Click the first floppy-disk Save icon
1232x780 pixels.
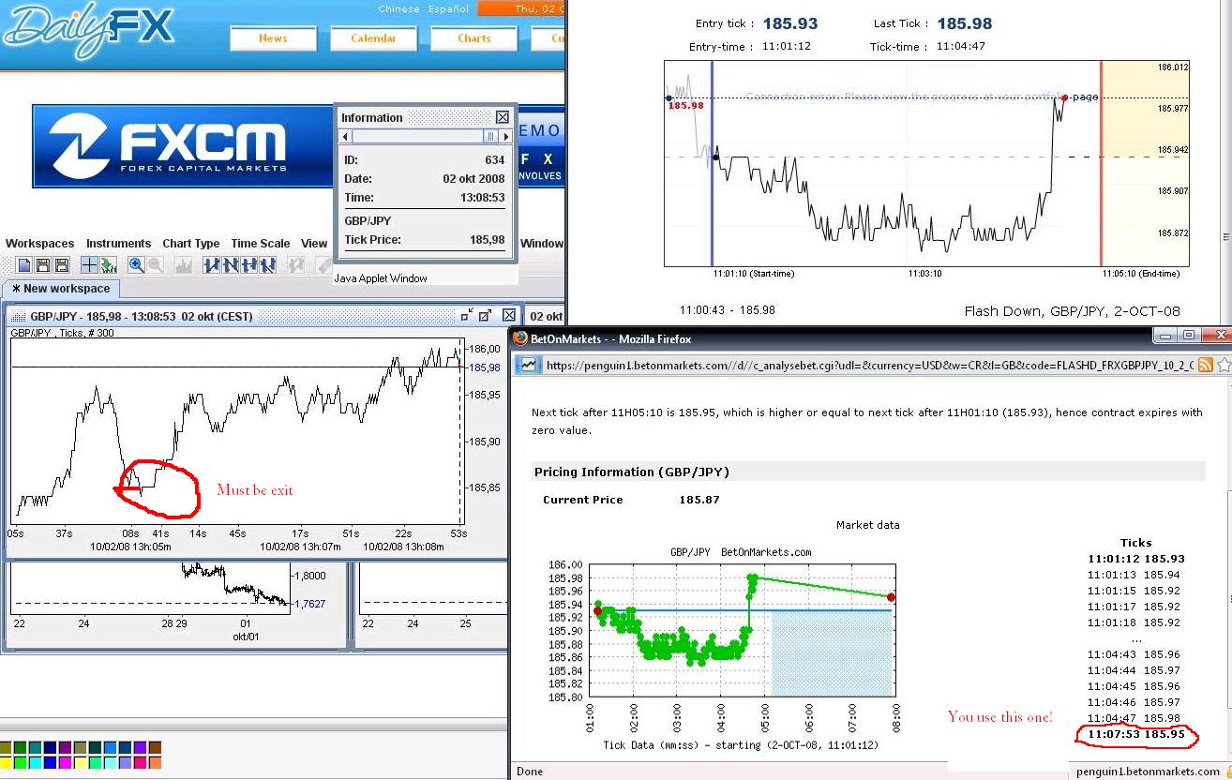(x=43, y=265)
